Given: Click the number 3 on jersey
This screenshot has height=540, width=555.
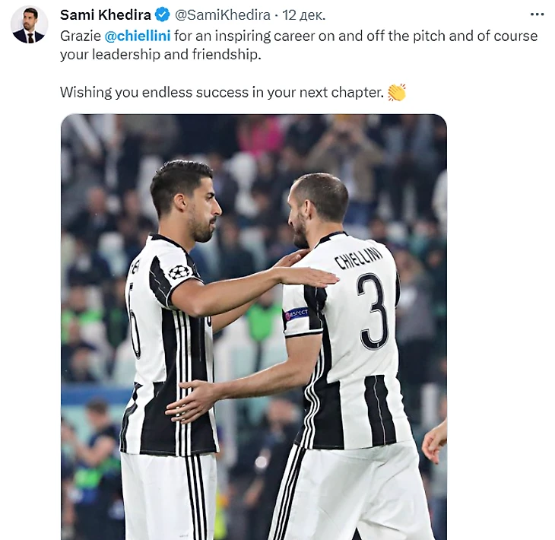Looking at the screenshot, I should pyautogui.click(x=373, y=311).
